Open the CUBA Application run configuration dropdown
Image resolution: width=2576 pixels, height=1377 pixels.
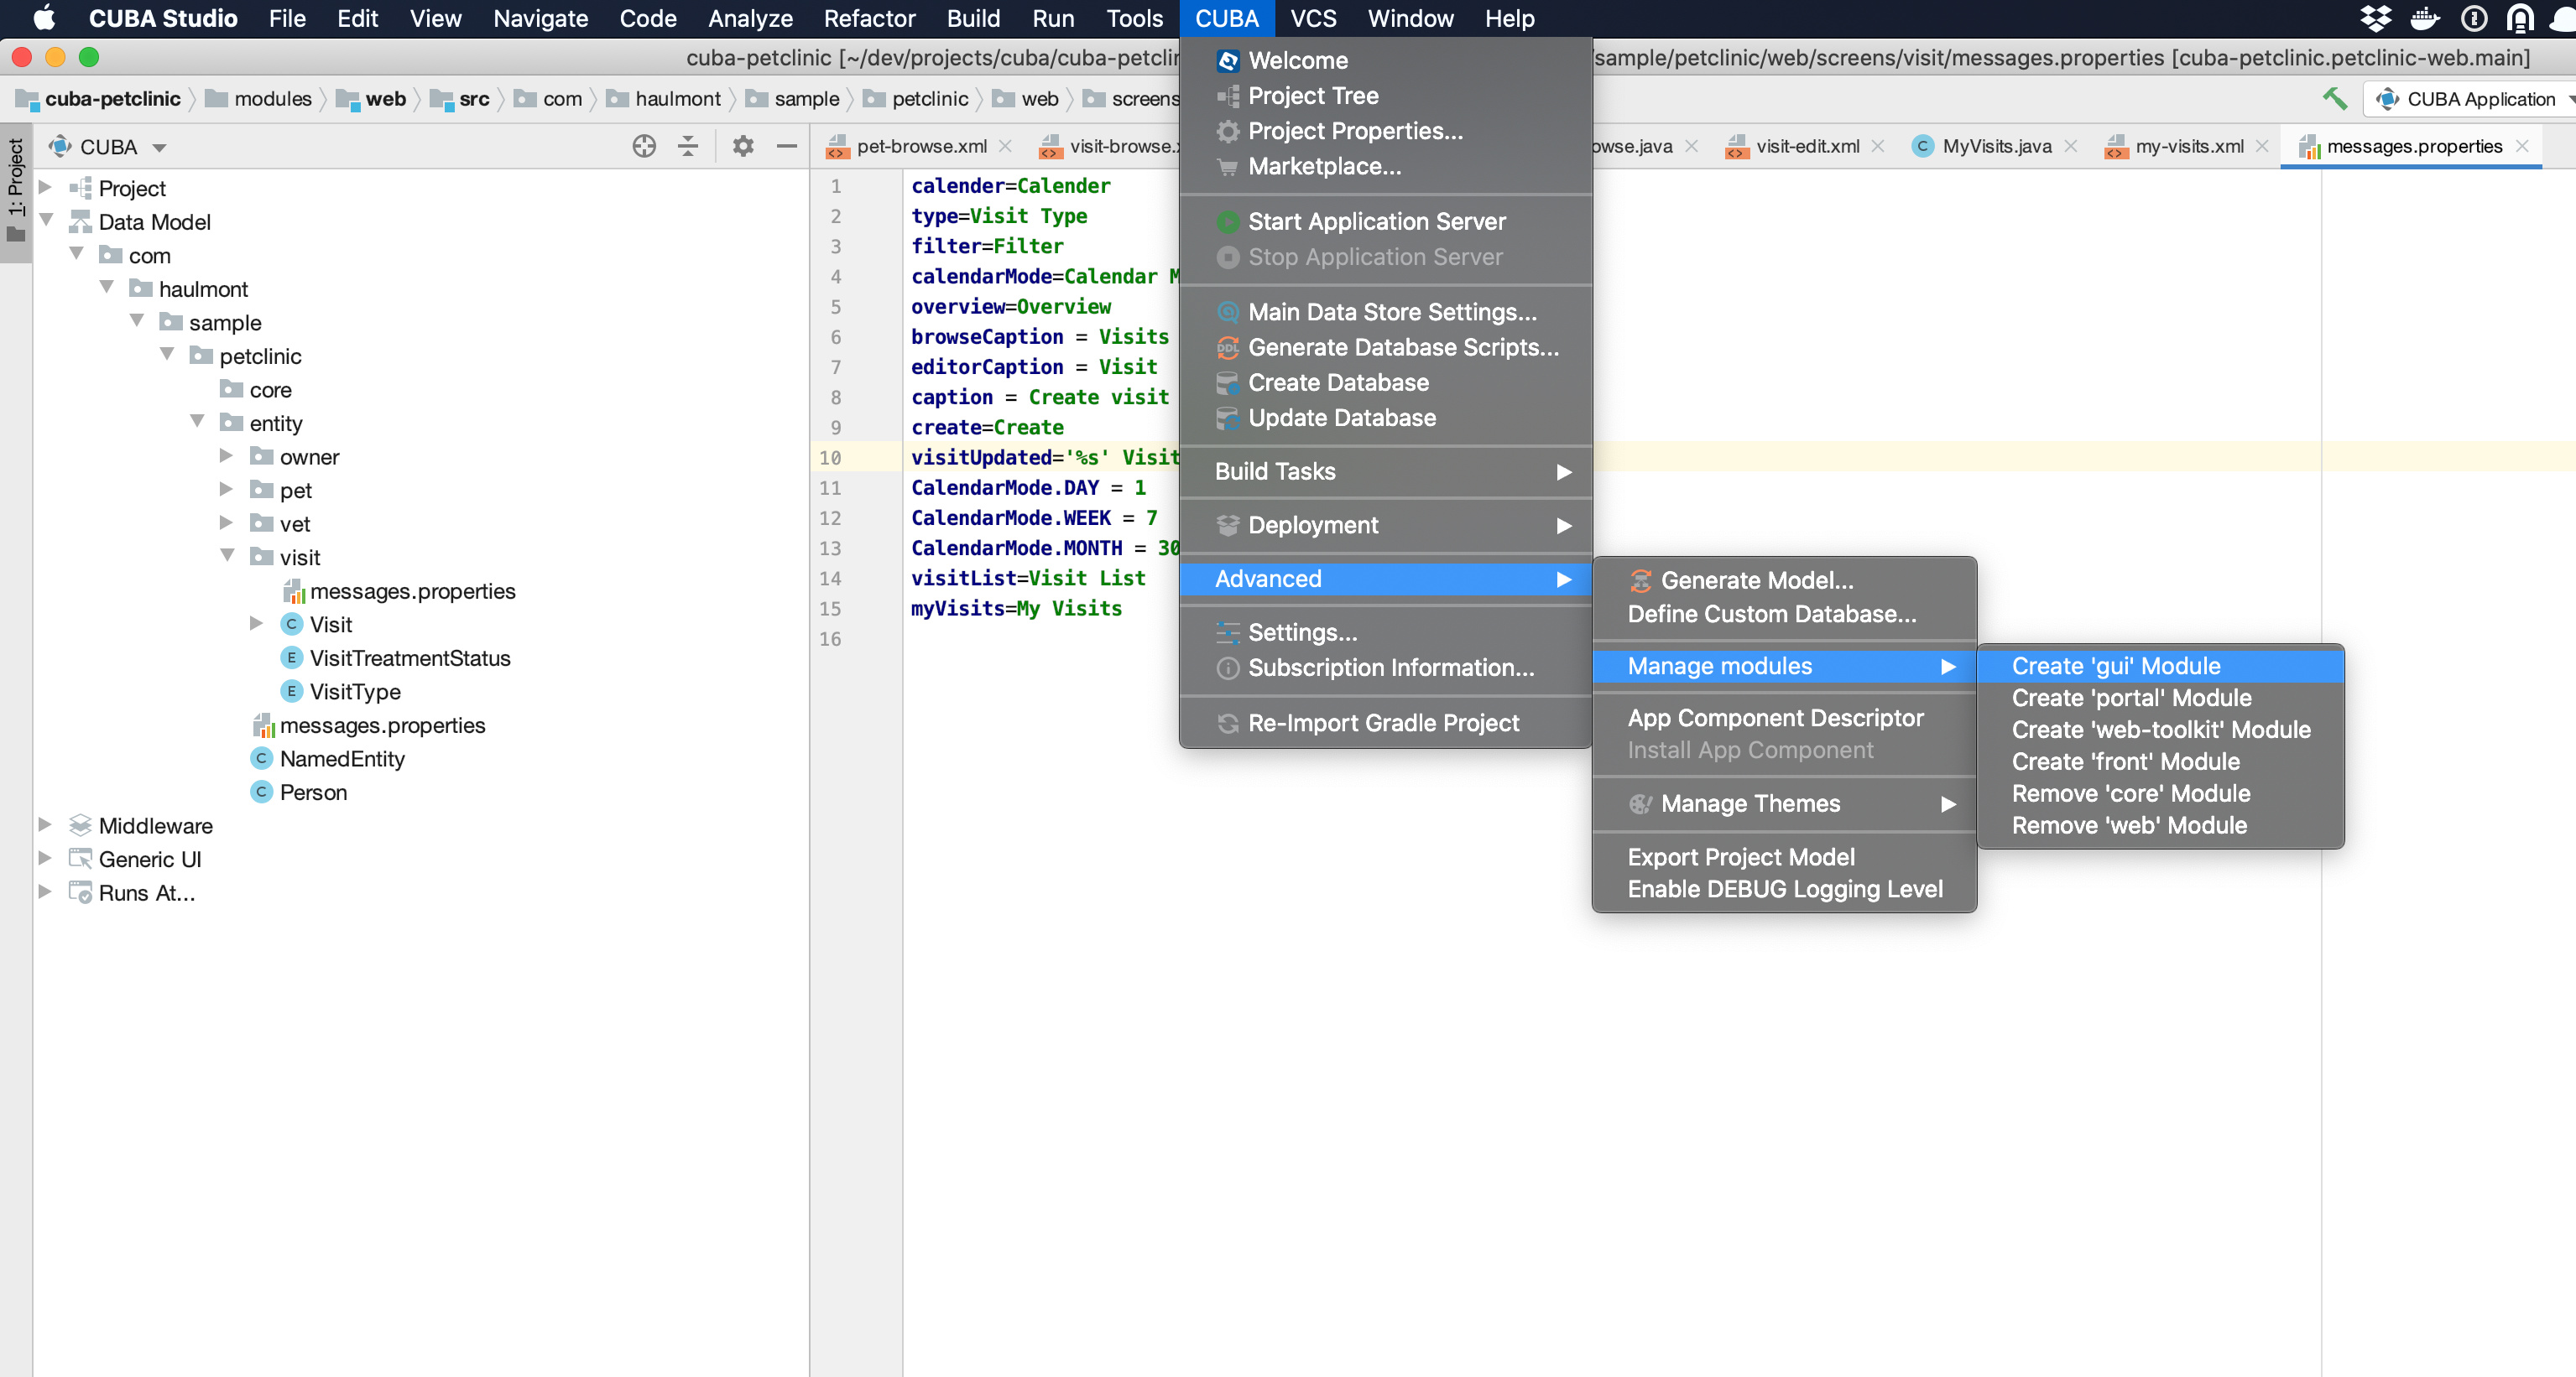click(x=2469, y=99)
